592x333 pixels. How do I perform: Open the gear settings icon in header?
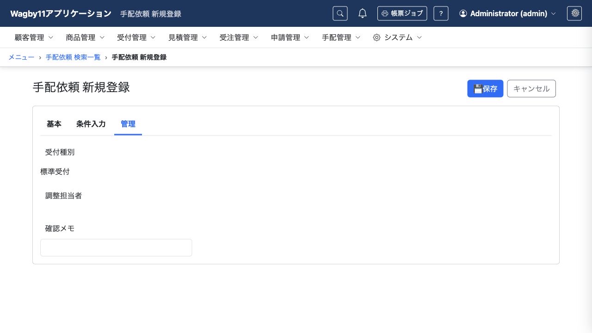click(575, 13)
